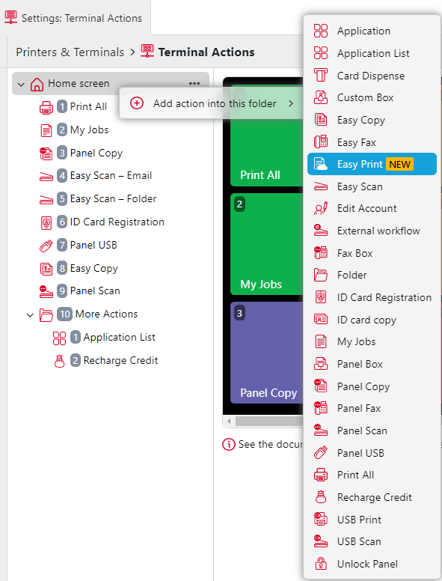Select Application List tree item text
The width and height of the screenshot is (442, 581).
[x=119, y=337]
